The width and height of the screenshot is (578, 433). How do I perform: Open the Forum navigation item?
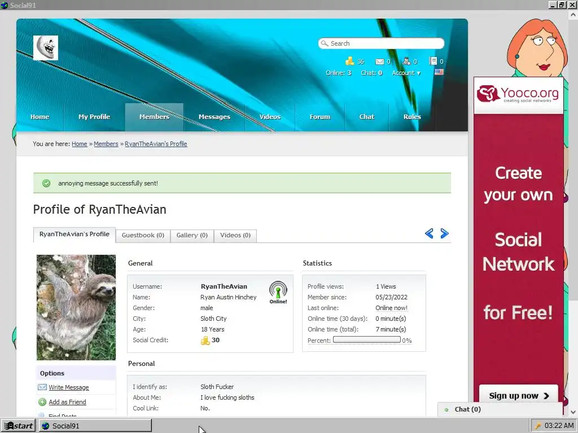point(319,117)
